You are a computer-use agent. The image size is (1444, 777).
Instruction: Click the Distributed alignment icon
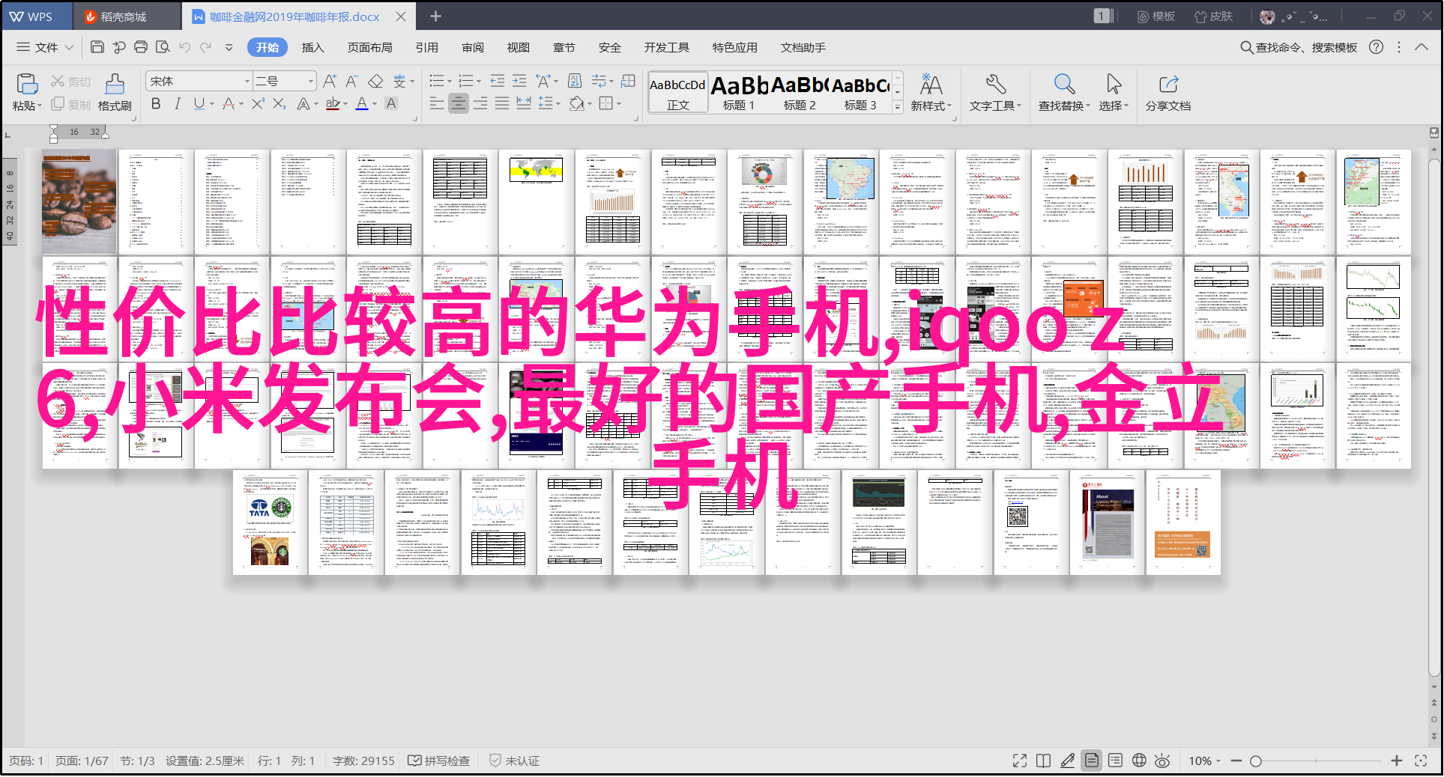(x=524, y=103)
